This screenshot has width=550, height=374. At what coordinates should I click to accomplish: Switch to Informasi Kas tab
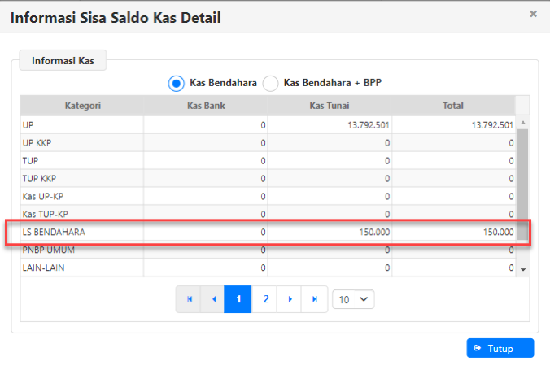point(63,60)
